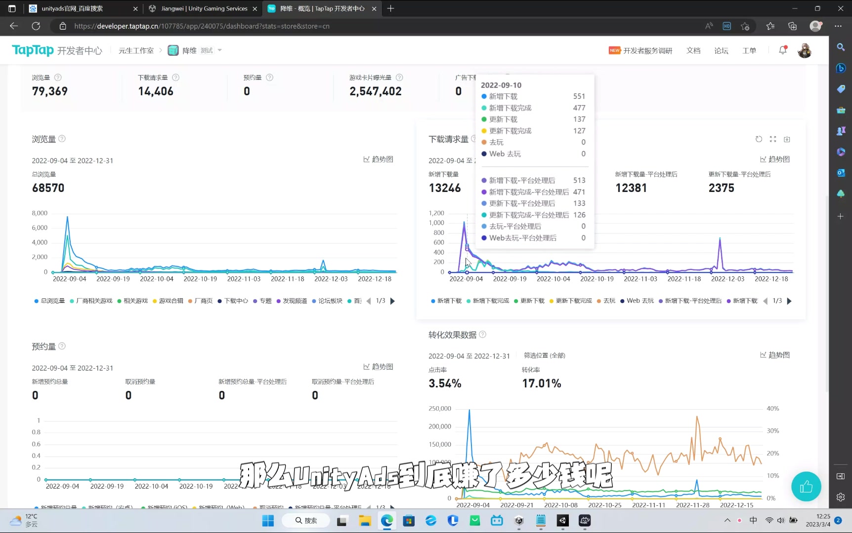Toggle 厂商相关游戏 series in views legend
Screen dimensions: 852x533
point(91,301)
